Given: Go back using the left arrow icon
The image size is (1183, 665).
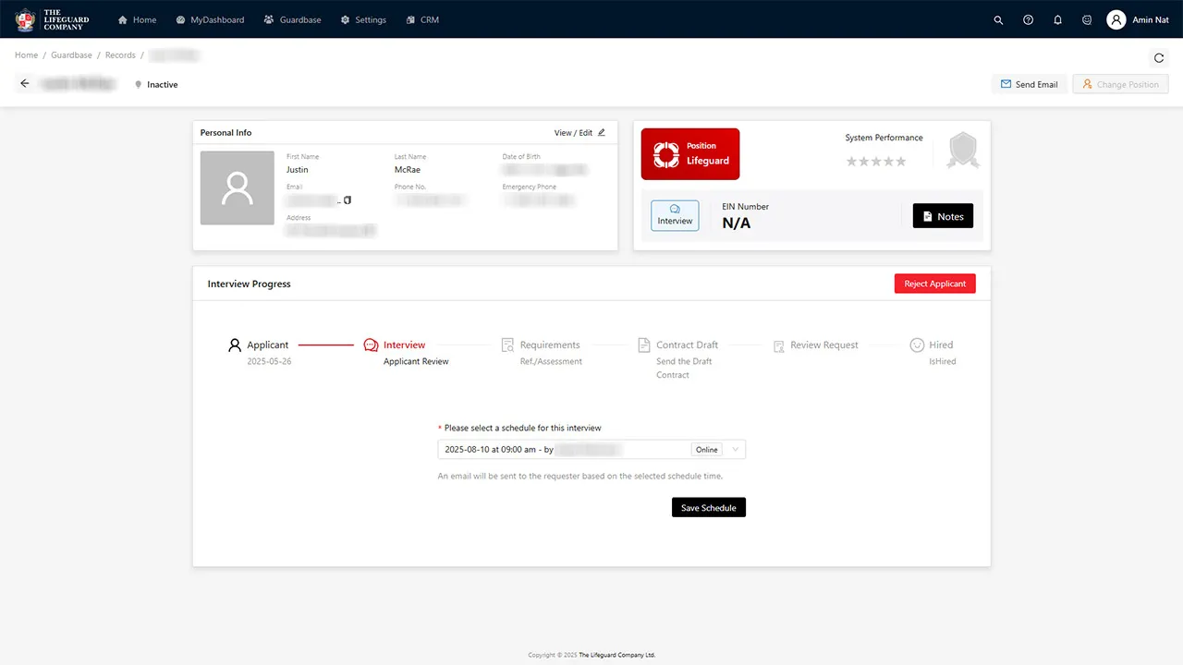Looking at the screenshot, I should click(25, 84).
